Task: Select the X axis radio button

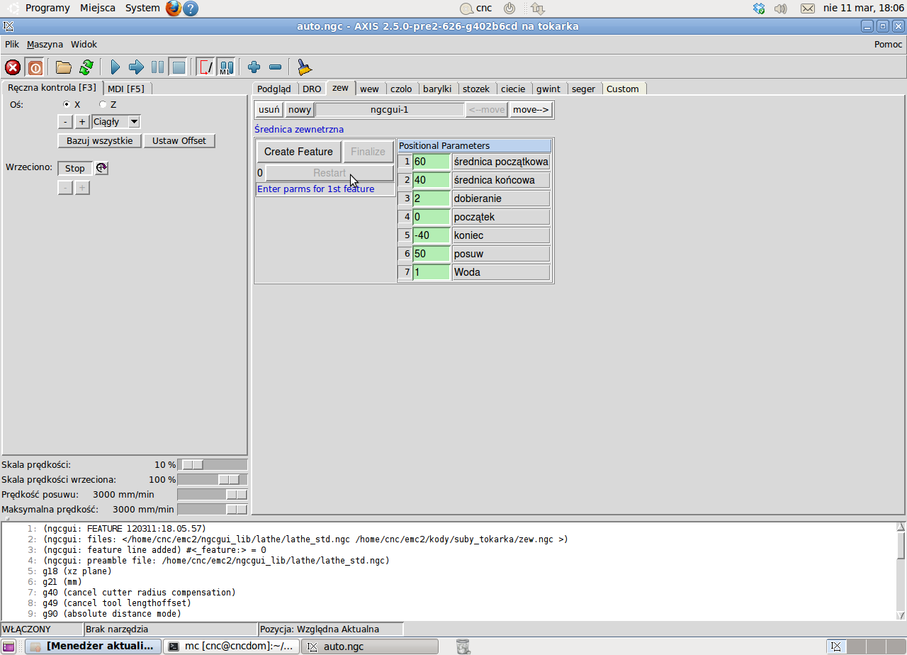Action: tap(67, 104)
